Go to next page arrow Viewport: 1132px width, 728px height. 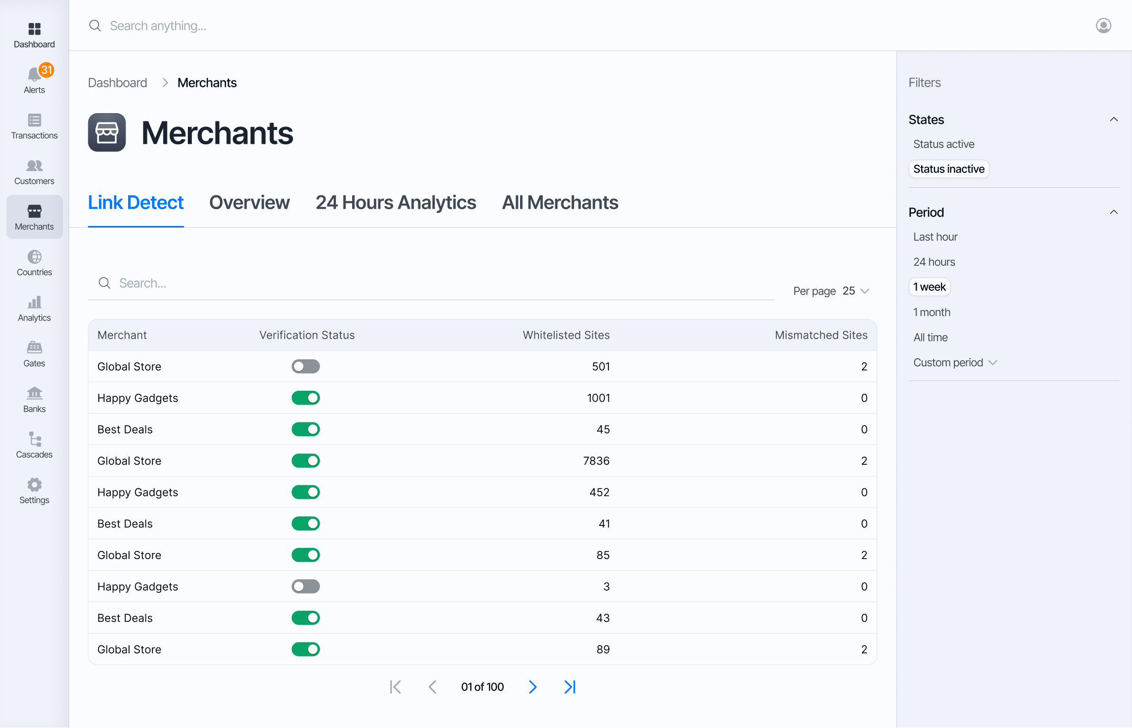532,687
